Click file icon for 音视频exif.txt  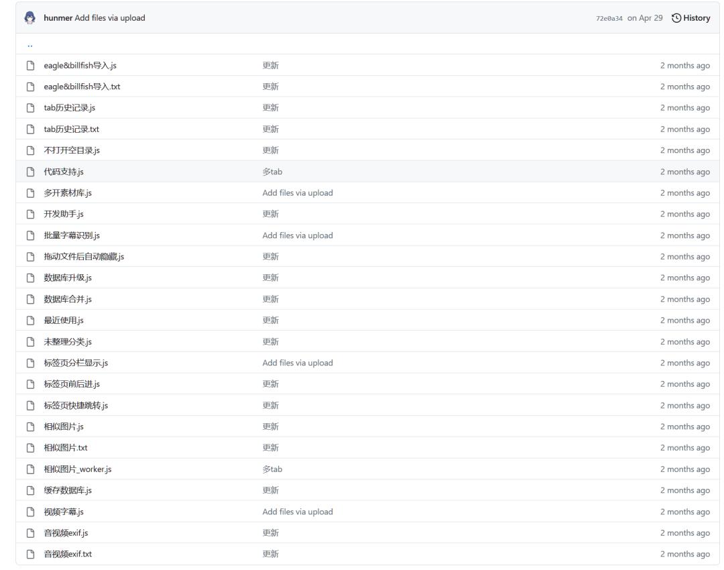30,555
